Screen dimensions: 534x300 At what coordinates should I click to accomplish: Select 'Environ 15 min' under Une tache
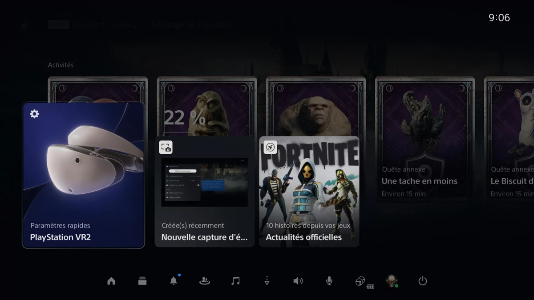pos(404,194)
